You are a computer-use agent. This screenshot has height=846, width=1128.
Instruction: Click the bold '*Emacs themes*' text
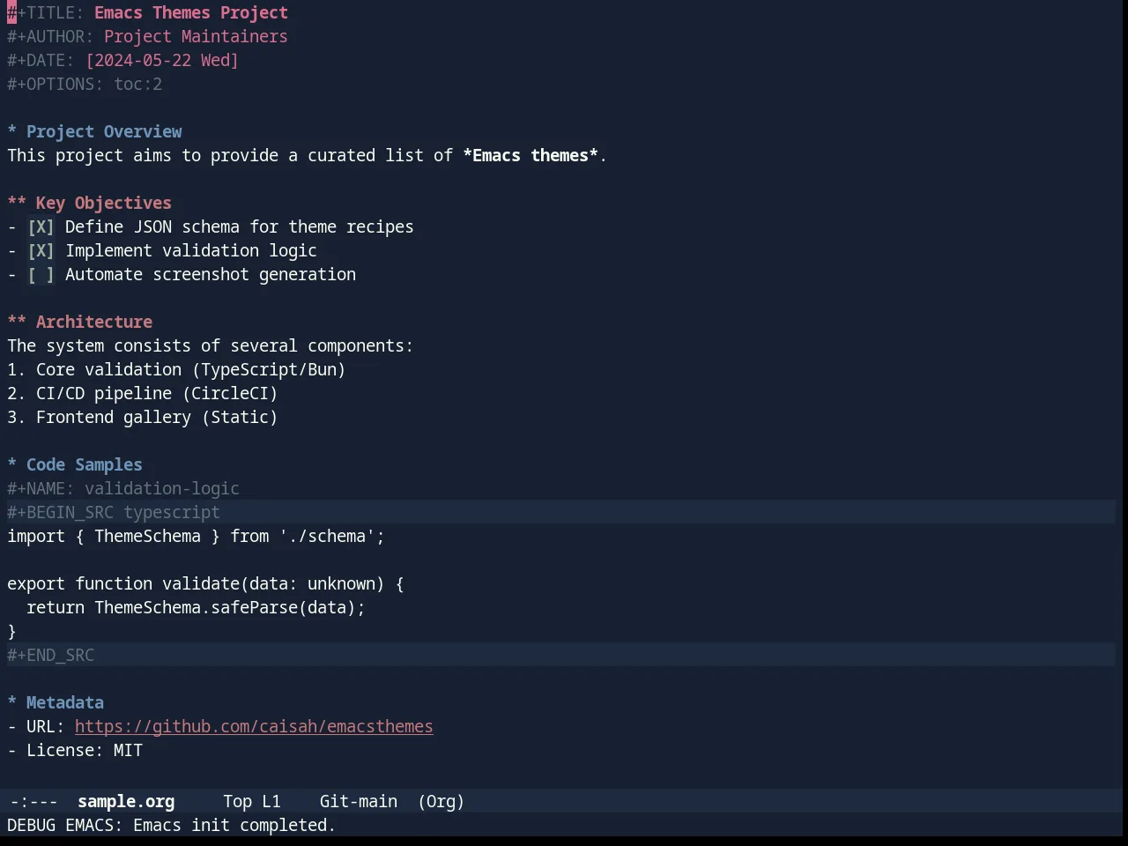pyautogui.click(x=531, y=156)
